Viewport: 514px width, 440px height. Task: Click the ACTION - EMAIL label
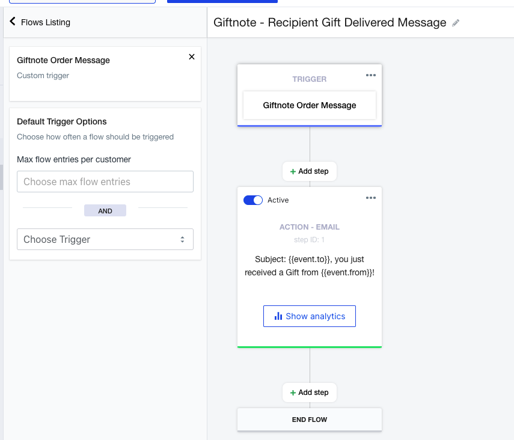[310, 227]
